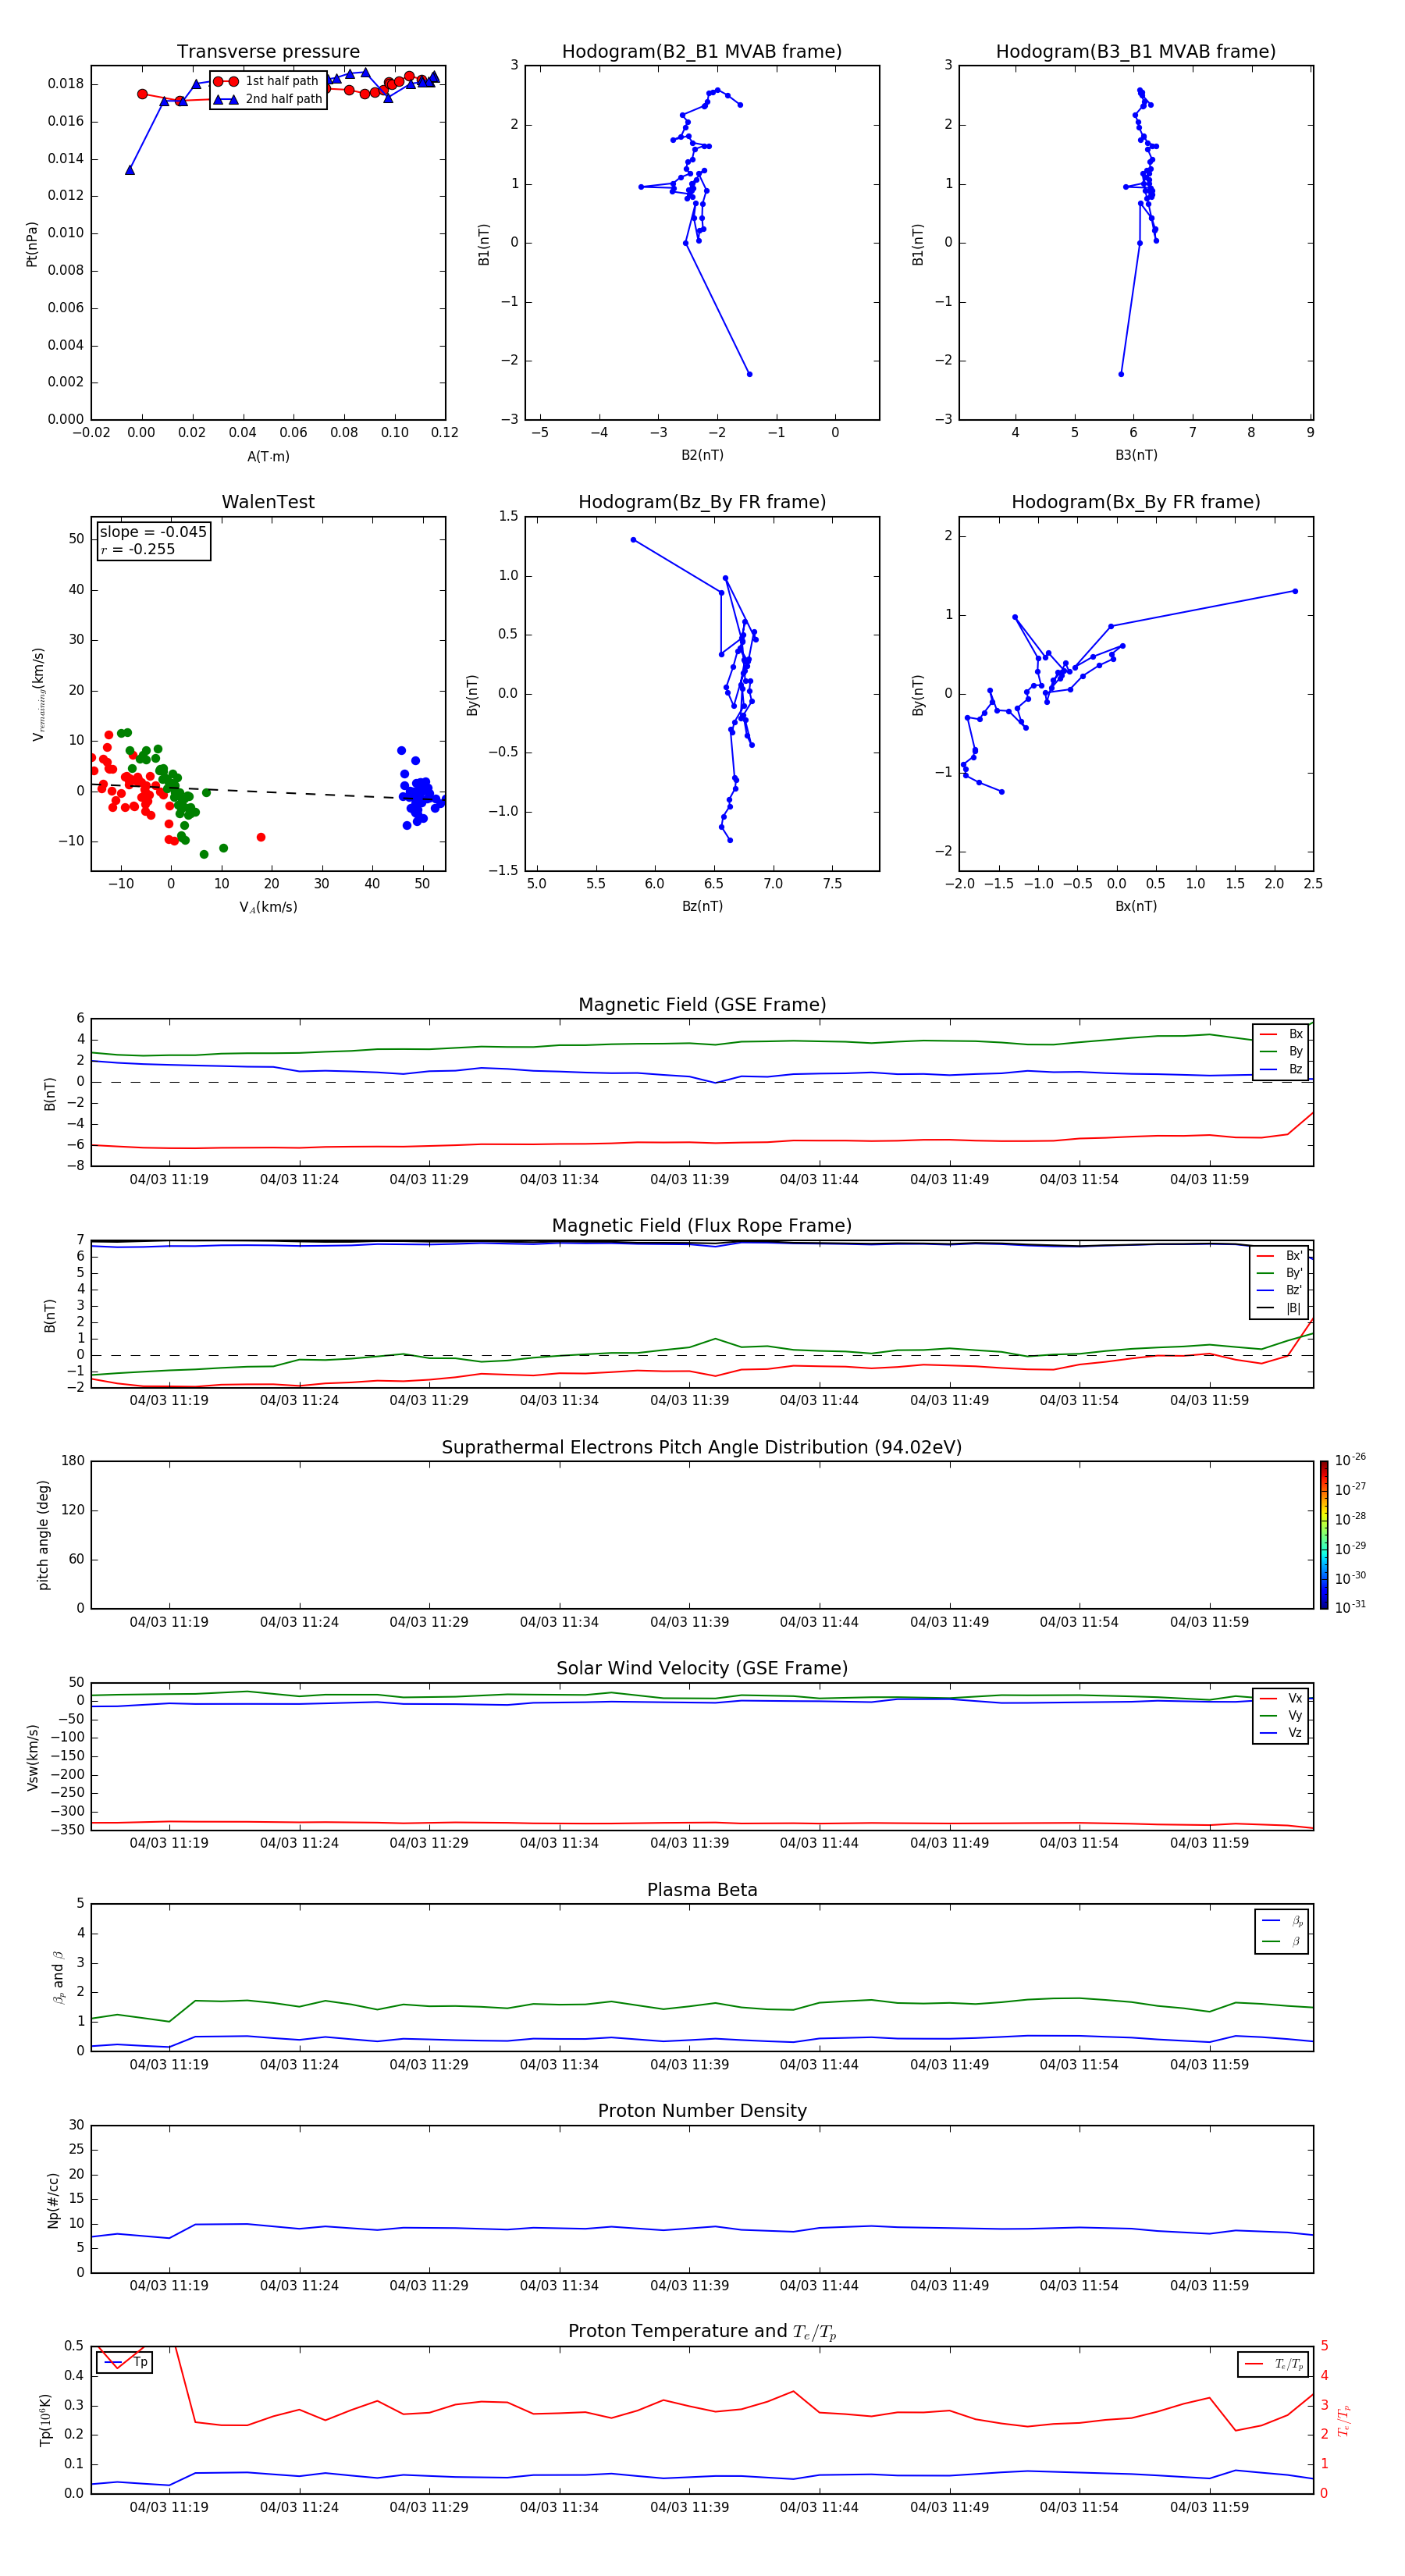Click the "1st half path" legend entry
The height and width of the screenshot is (2576, 1405).
click(268, 81)
